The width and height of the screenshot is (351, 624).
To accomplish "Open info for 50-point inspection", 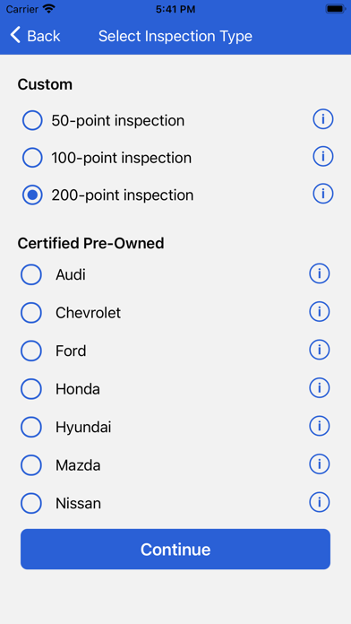I will click(x=322, y=119).
